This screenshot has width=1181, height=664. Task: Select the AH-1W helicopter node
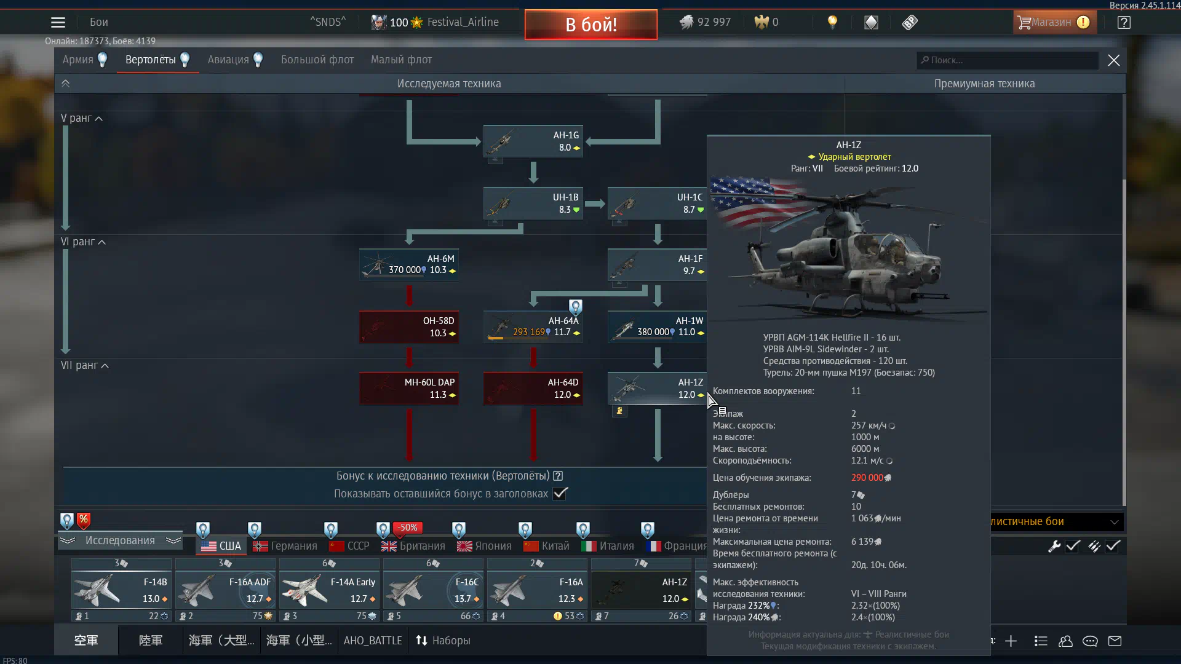coord(657,327)
